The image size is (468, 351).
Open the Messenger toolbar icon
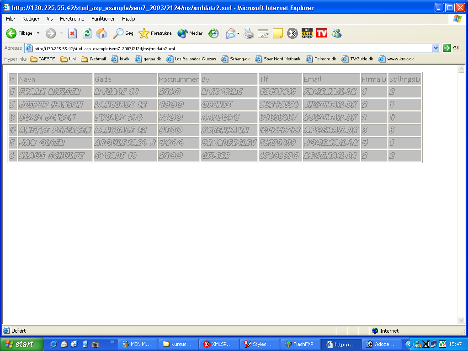coord(336,33)
